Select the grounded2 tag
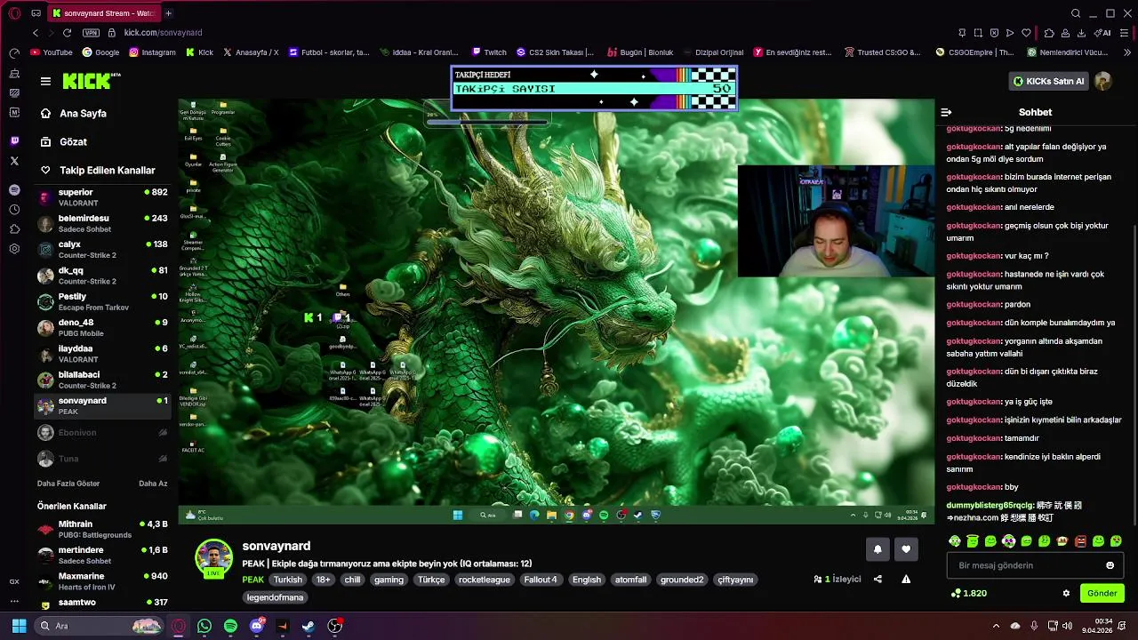1138x640 pixels. point(682,580)
